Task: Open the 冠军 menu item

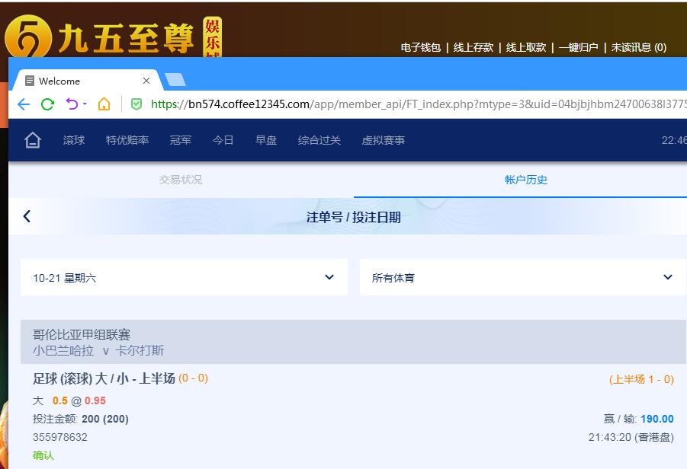Action: click(x=181, y=140)
